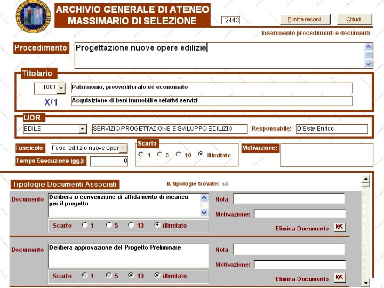Viewport: 384px width, 288px height.
Task: Select Scarto 1 for Delibera approvazione Progetto Preliminare
Action: pos(85,275)
